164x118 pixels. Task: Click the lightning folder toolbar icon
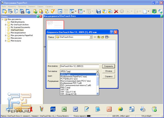[x=53, y=11]
